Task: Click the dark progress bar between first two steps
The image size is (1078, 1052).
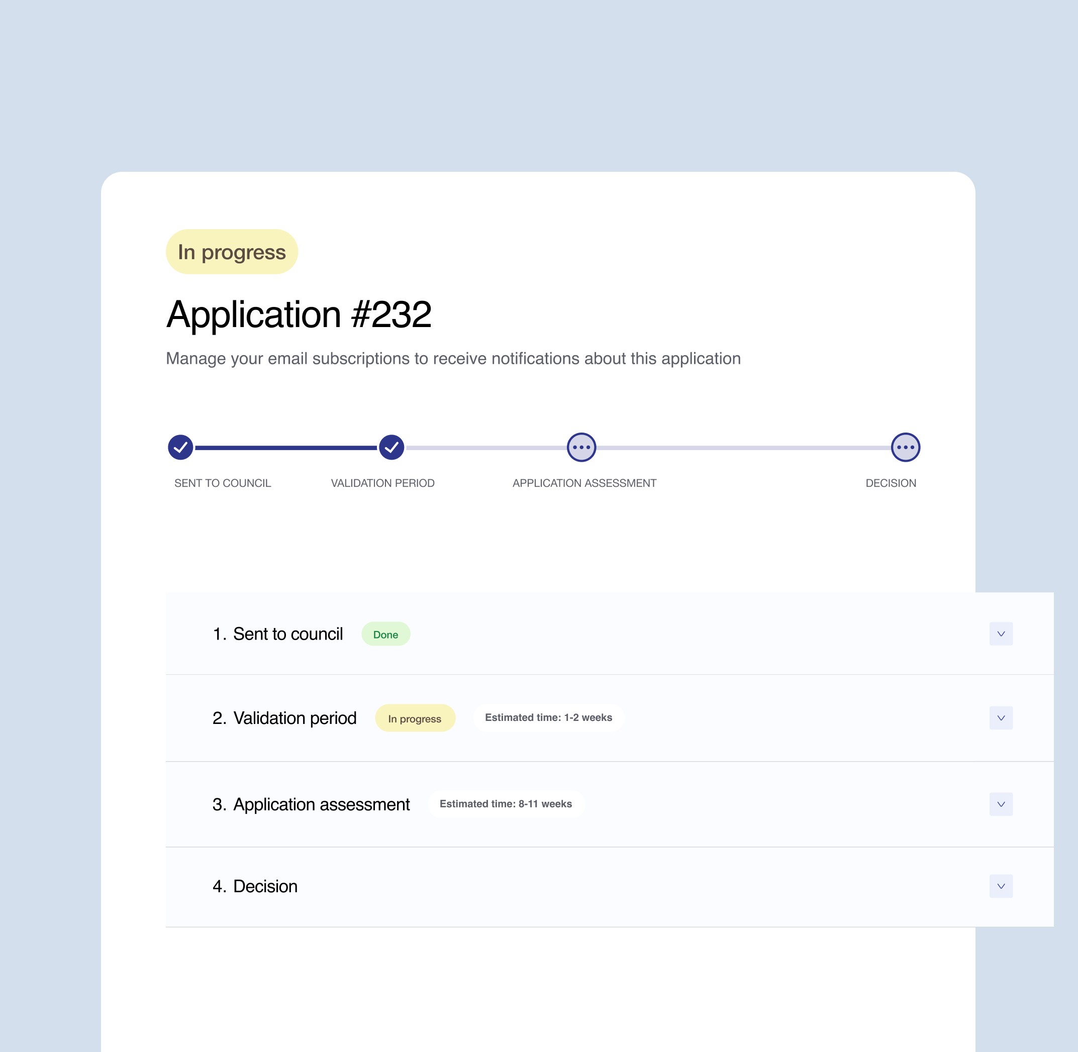Action: tap(286, 448)
